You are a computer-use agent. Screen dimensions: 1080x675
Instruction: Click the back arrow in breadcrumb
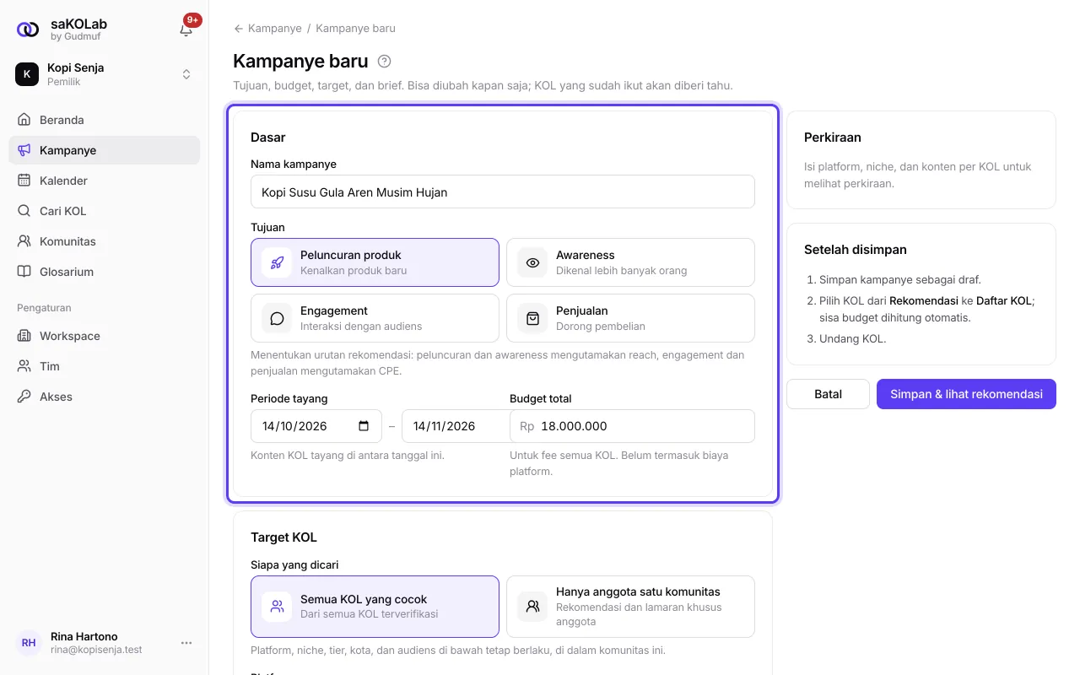click(x=239, y=29)
